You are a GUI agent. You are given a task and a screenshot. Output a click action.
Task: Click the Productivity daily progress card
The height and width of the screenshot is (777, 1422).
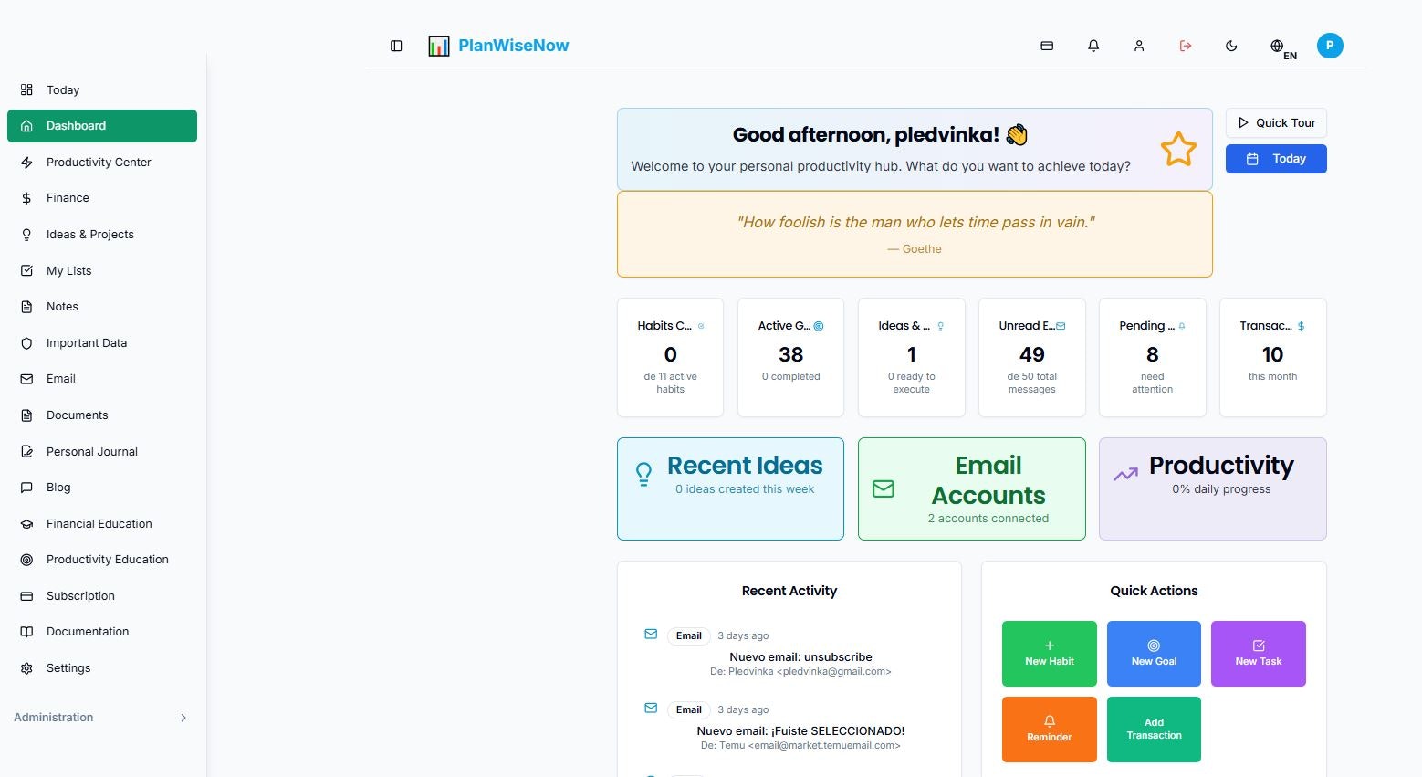(1212, 488)
